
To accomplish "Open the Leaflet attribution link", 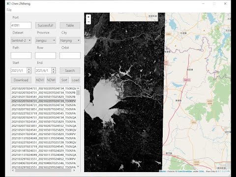I will click(163, 171).
